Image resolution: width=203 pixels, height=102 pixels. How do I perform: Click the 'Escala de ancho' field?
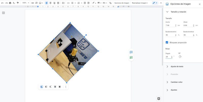point(170,35)
